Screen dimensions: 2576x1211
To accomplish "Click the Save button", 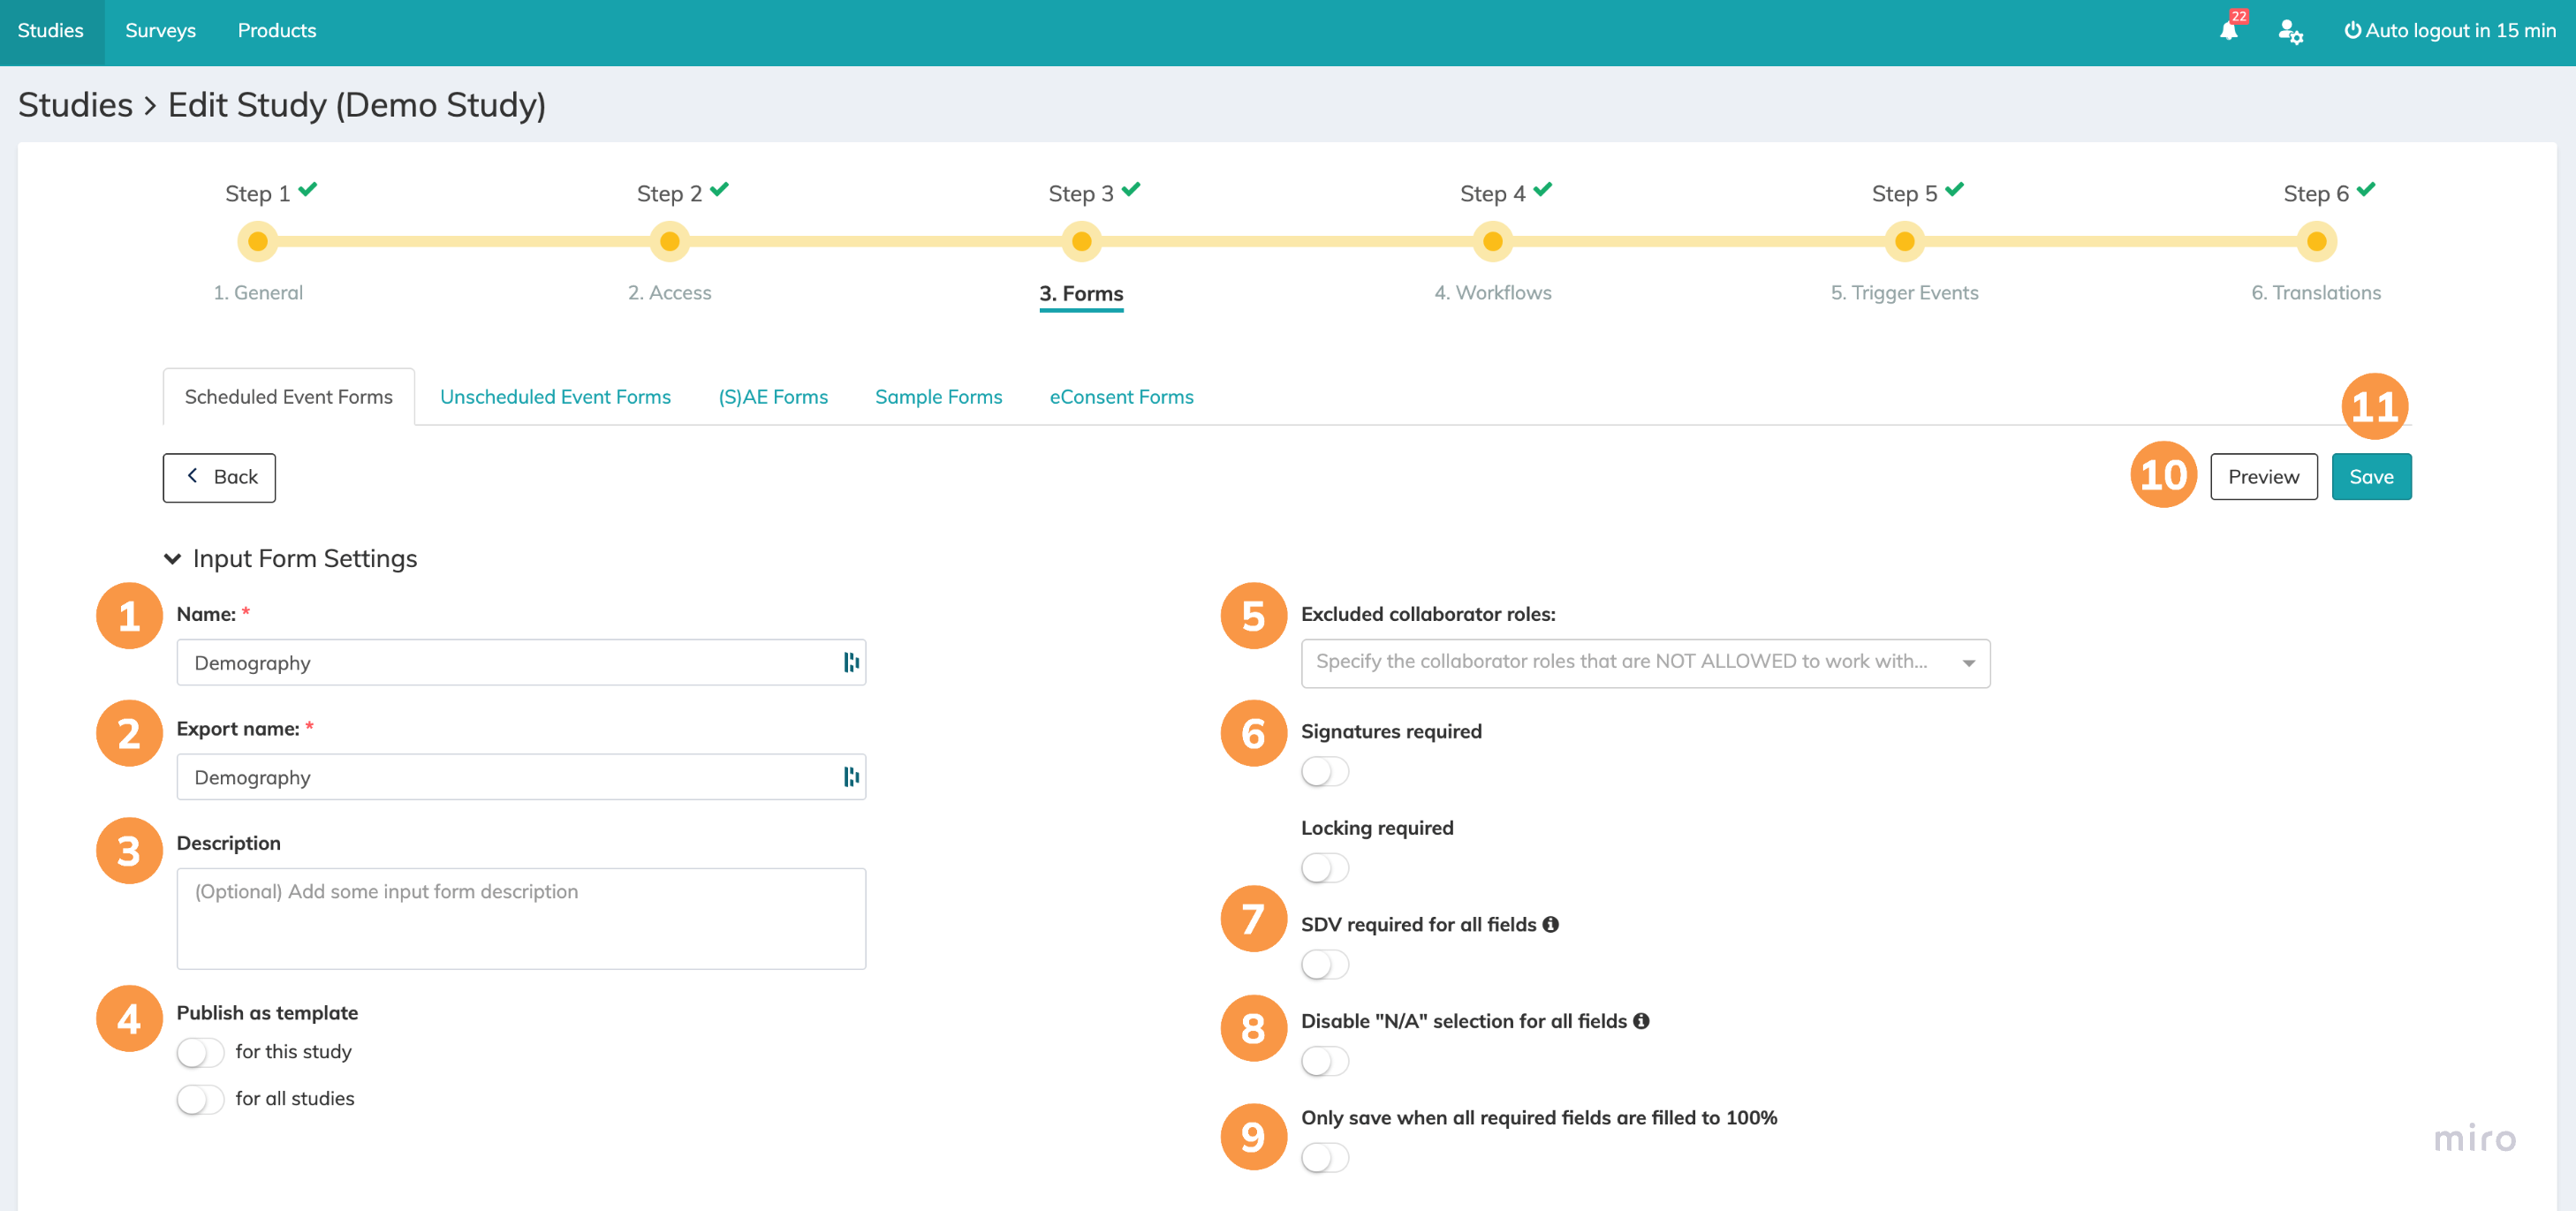I will 2370,477.
